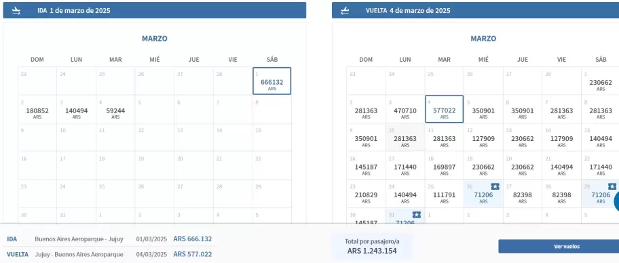Click 'Buenos Aires Aeroparque - Jujuy' route text
The width and height of the screenshot is (619, 263).
tap(79, 239)
